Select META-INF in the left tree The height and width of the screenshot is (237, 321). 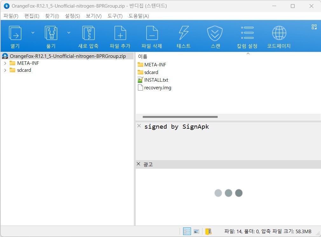point(28,63)
